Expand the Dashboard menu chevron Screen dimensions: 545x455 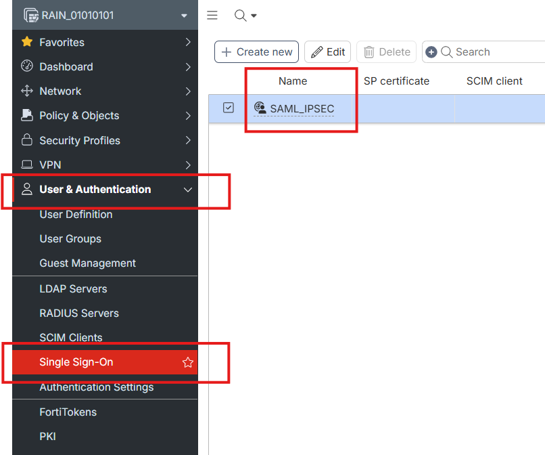[188, 66]
